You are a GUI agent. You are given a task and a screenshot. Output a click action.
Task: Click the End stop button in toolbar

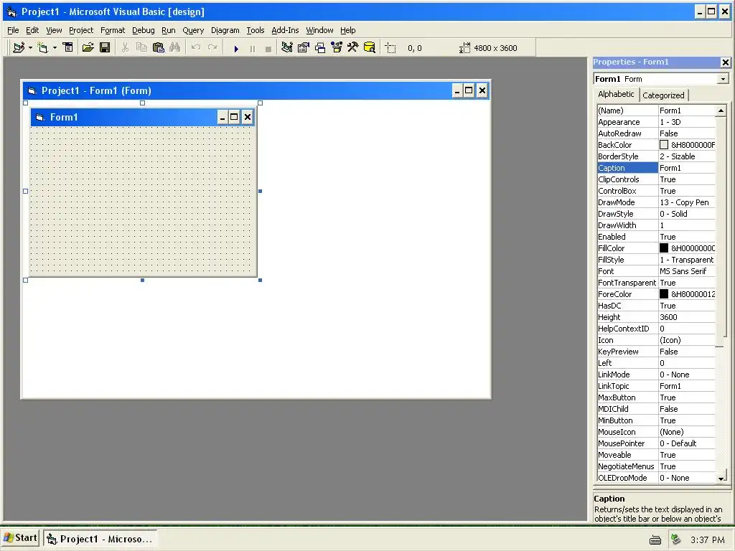coord(268,48)
